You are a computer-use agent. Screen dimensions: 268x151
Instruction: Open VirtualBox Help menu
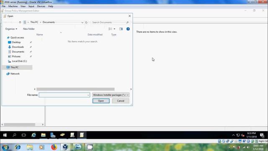click(51, 6)
